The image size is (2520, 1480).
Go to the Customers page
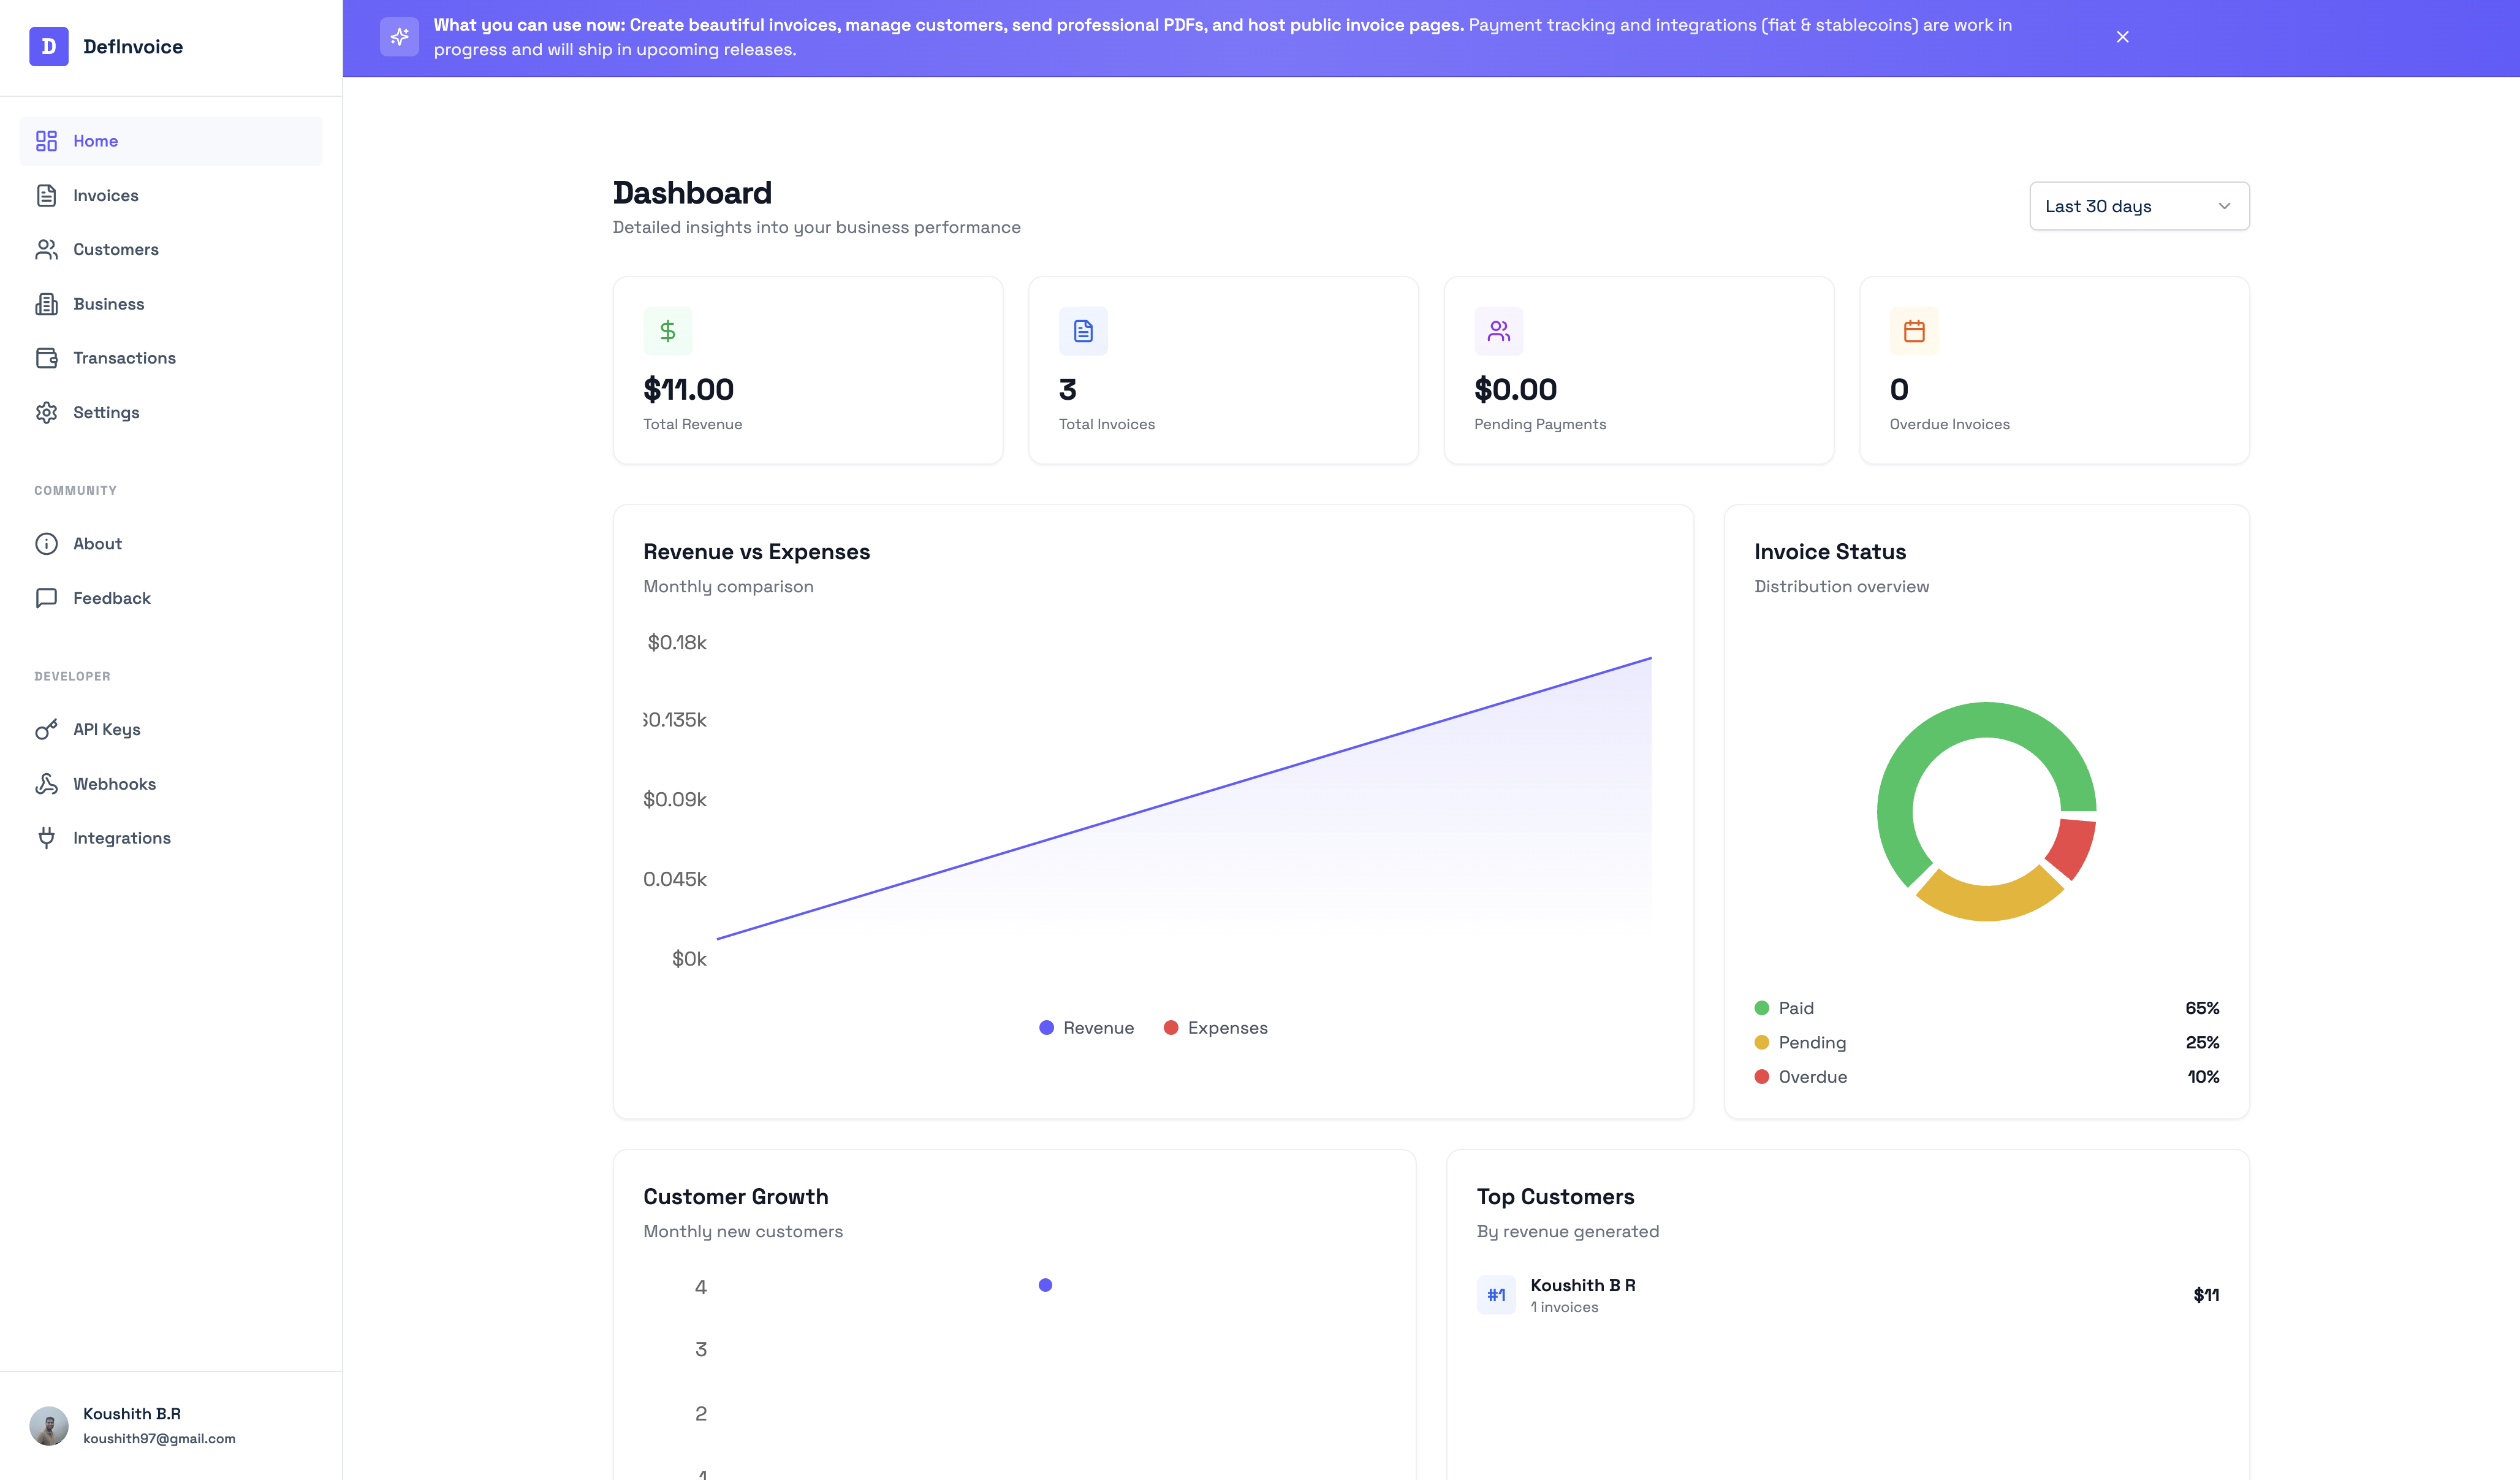click(115, 249)
